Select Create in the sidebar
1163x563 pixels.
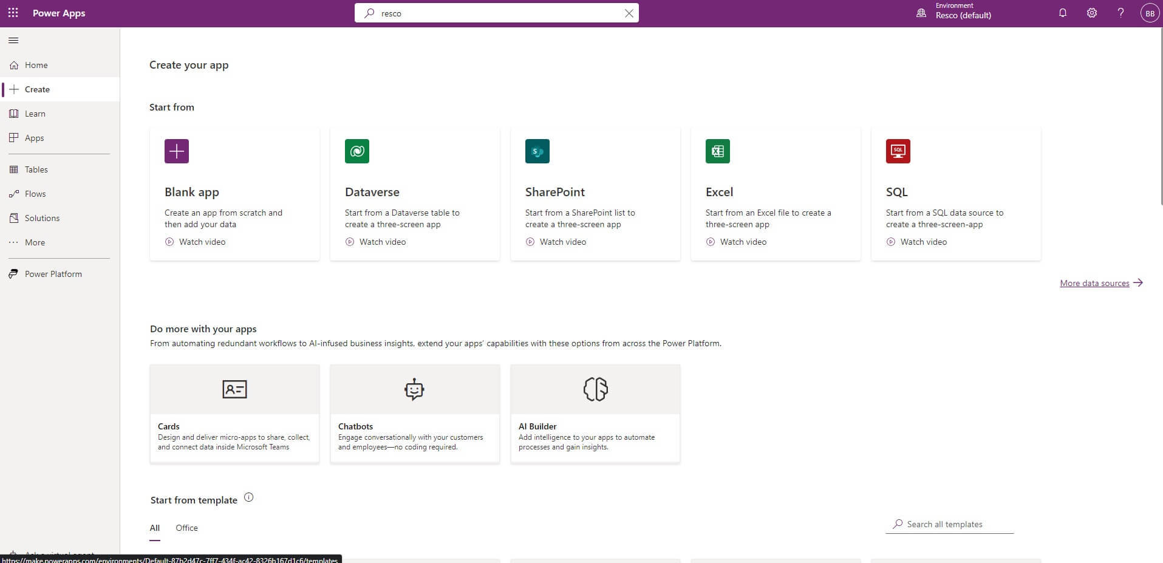point(60,89)
